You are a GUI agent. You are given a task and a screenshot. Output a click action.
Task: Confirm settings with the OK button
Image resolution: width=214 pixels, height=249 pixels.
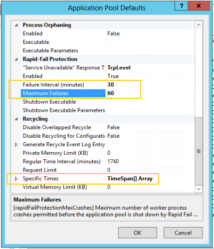pyautogui.click(x=138, y=233)
